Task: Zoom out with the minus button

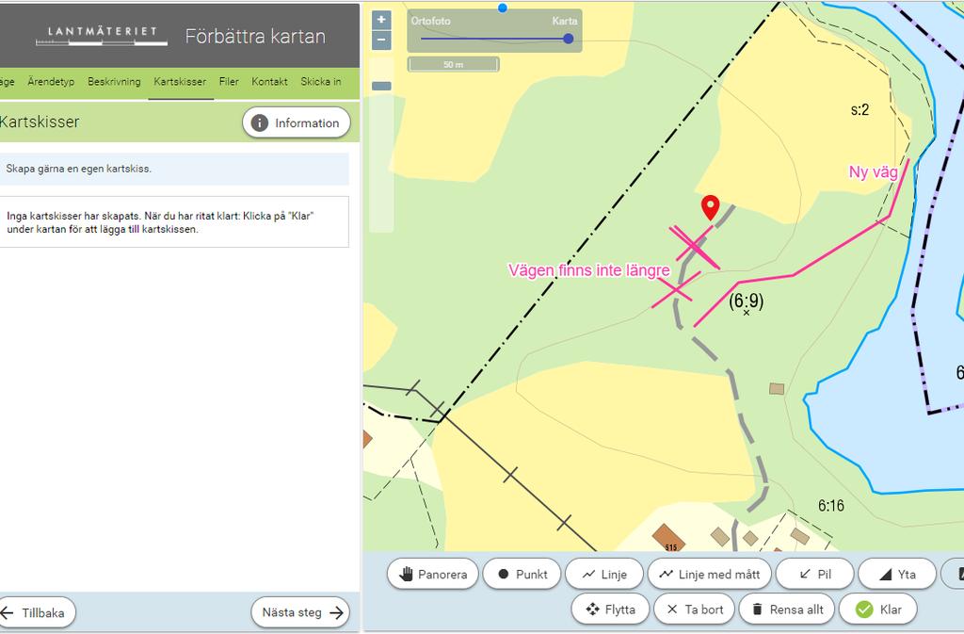Action: click(x=381, y=41)
